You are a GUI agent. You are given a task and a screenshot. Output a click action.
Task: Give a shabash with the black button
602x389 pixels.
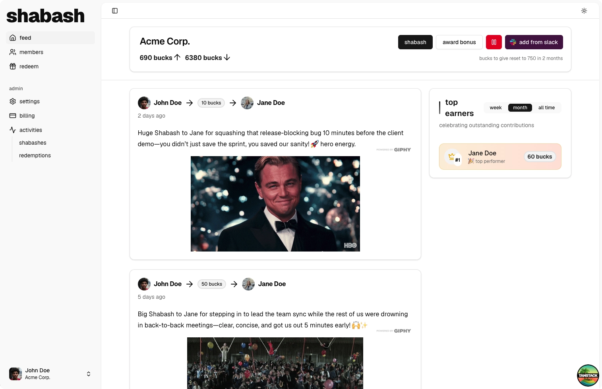(x=415, y=42)
